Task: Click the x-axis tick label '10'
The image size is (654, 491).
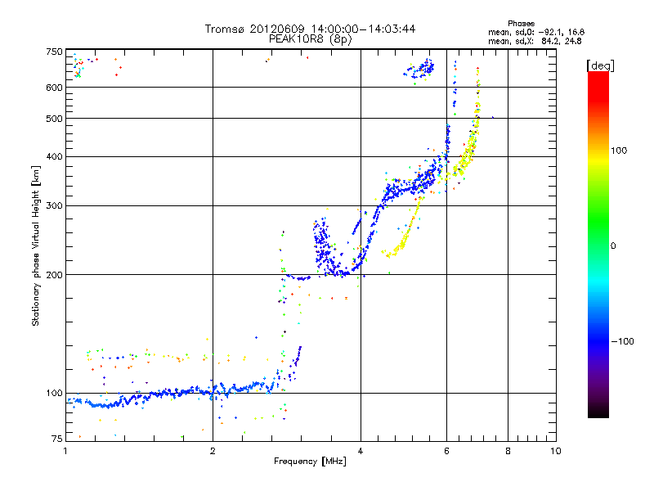Action: (556, 451)
